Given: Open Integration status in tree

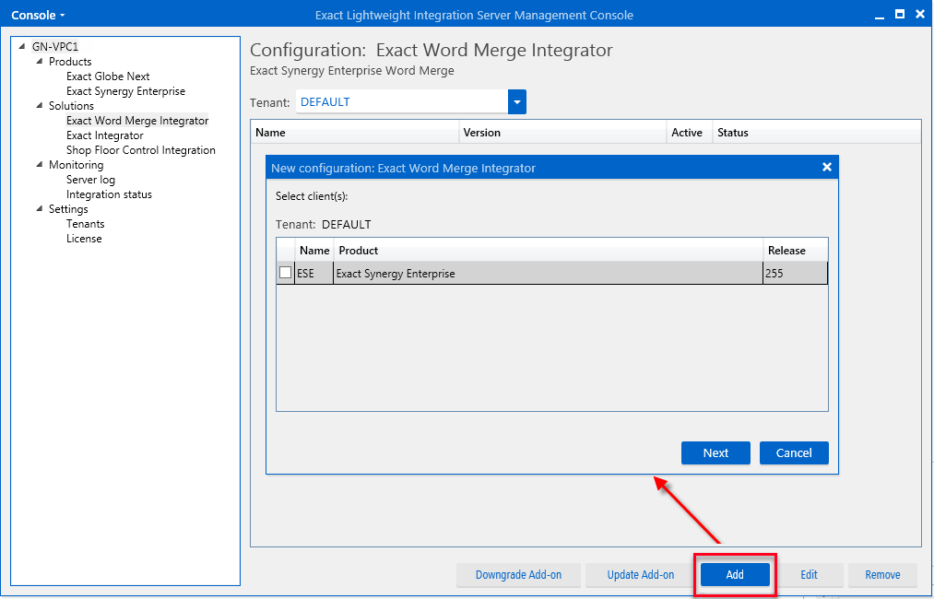Looking at the screenshot, I should click(109, 194).
